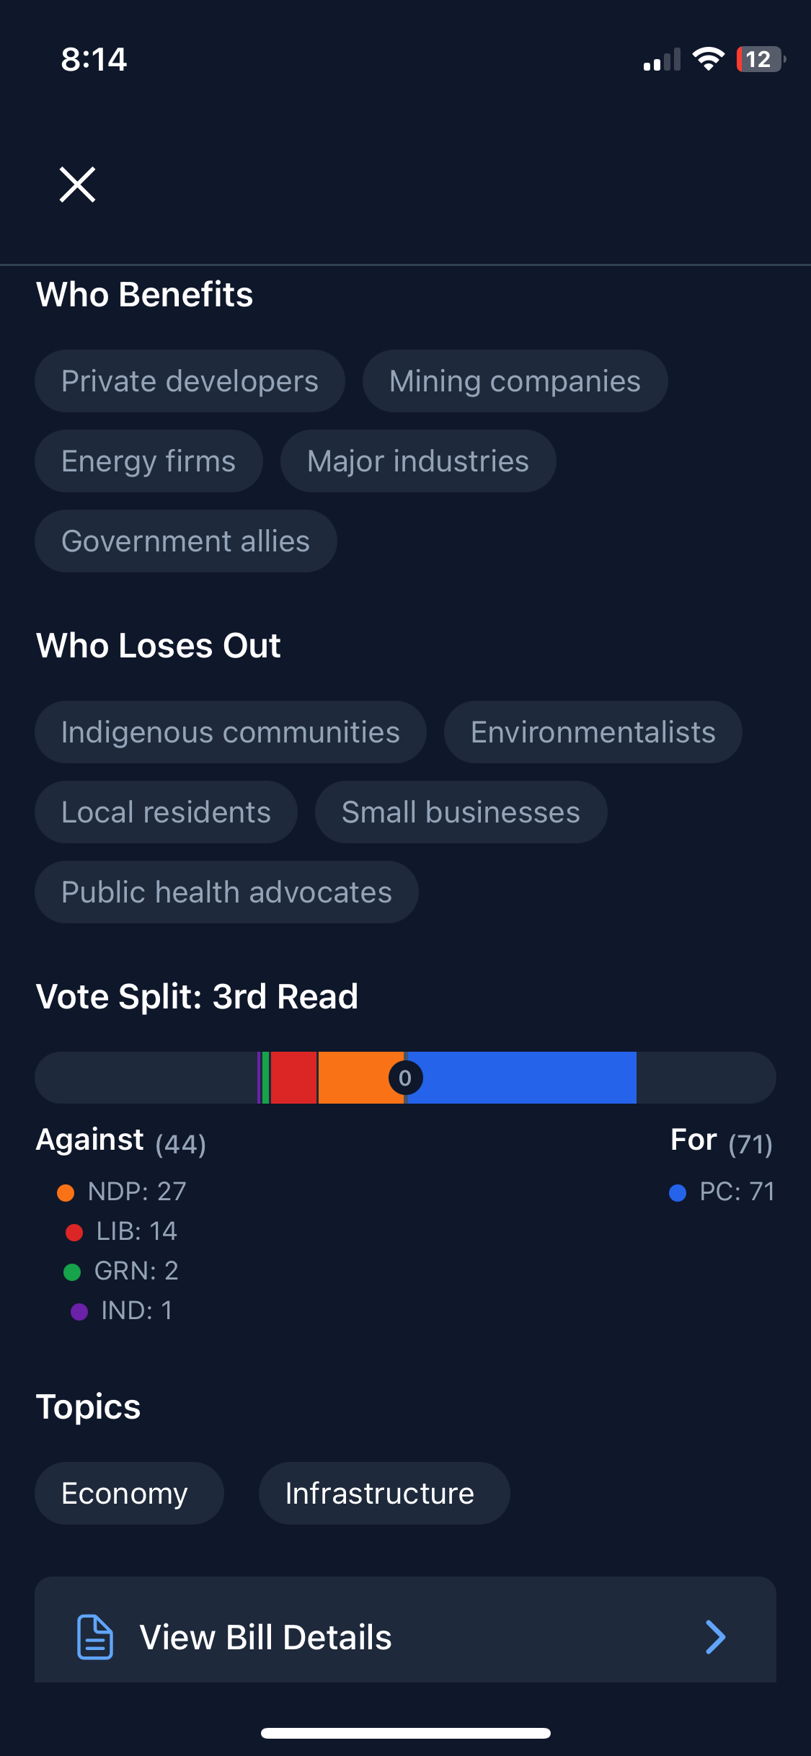The image size is (811, 1756).
Task: Tap the Public health advocates chip
Action: pos(226,892)
